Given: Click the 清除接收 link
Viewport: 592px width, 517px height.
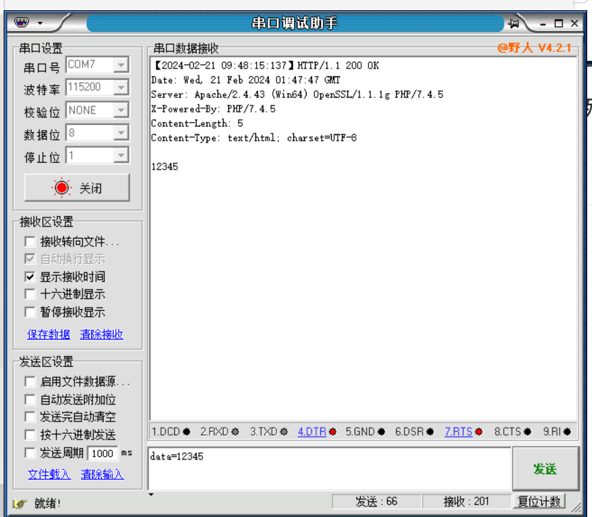Looking at the screenshot, I should coord(102,334).
